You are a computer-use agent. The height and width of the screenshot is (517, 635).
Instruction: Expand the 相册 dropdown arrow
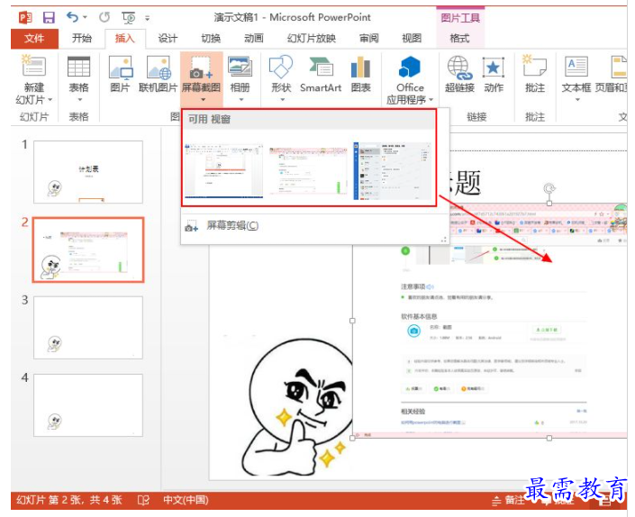coord(241,100)
